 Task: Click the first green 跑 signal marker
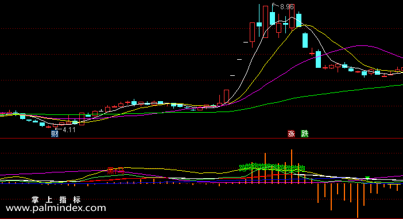[242, 168]
